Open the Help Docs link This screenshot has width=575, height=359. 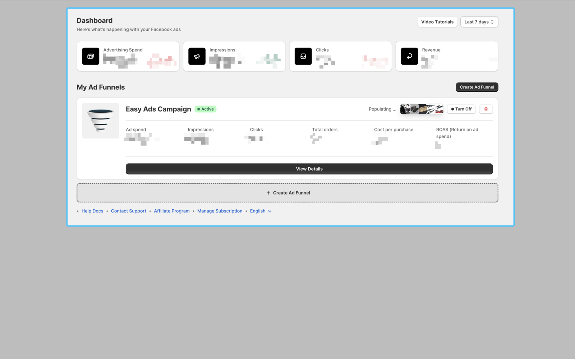pos(92,211)
